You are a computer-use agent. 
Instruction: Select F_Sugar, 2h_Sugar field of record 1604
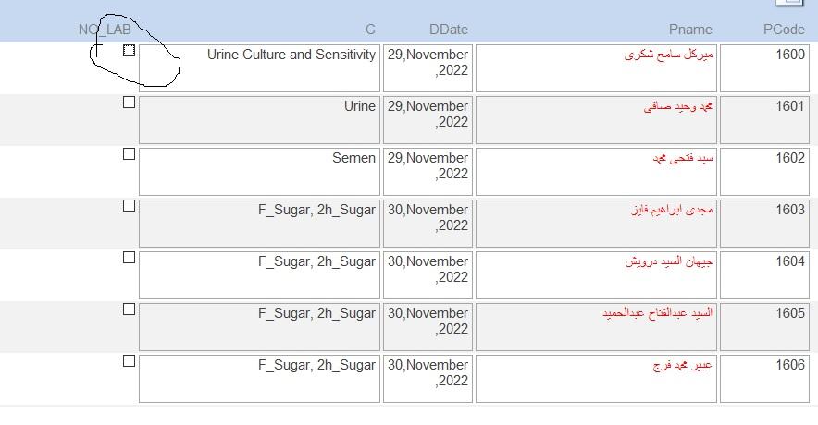coord(259,275)
